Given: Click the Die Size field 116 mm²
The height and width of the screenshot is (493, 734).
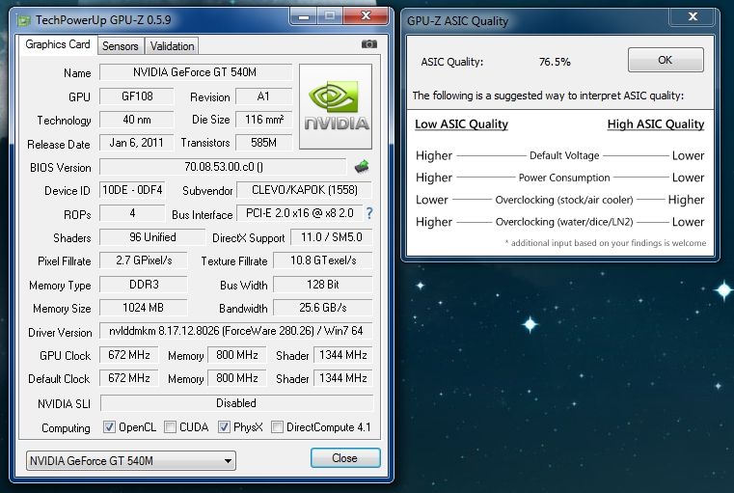Looking at the screenshot, I should pos(263,120).
